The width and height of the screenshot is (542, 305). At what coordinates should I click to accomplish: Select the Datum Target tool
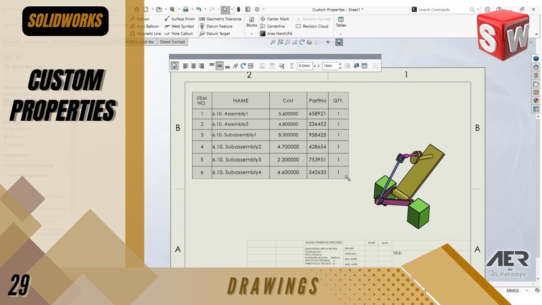point(215,33)
